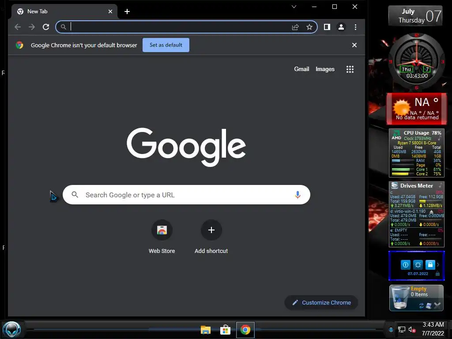Click the July Thursday 07 calendar gadget
Viewport: 452px width, 339px height.
point(415,16)
